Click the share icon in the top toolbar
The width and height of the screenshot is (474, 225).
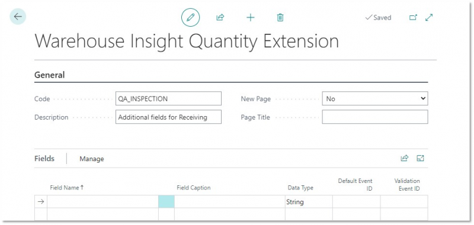220,18
